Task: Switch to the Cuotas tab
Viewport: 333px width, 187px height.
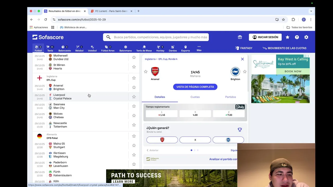Action: 195,97
